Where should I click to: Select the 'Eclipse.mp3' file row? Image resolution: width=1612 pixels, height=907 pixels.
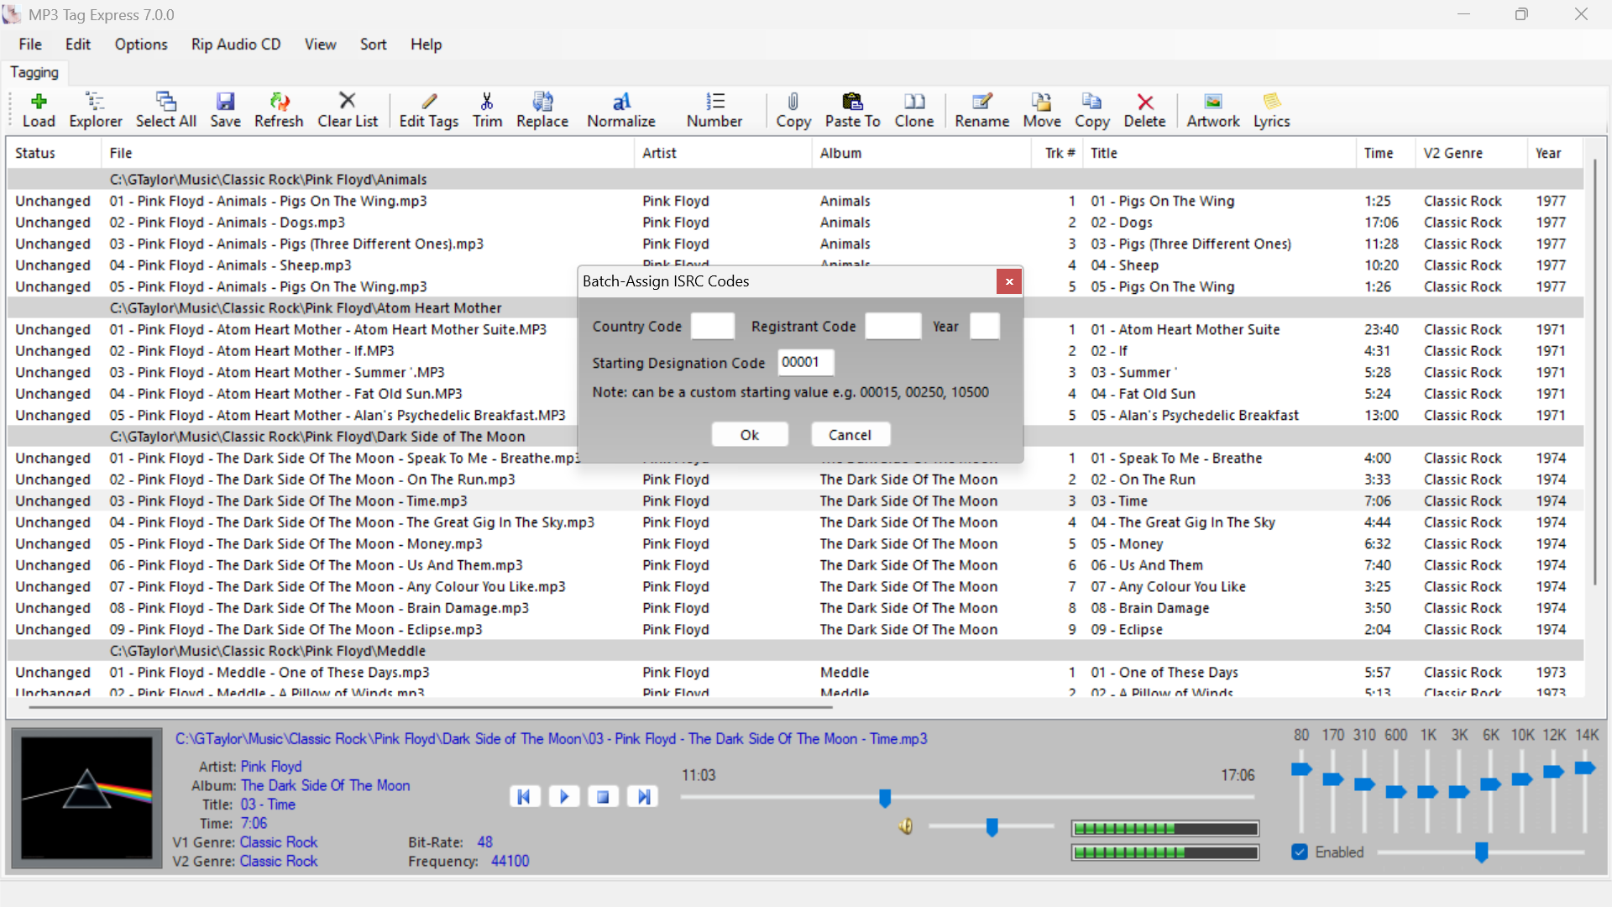[x=795, y=629]
